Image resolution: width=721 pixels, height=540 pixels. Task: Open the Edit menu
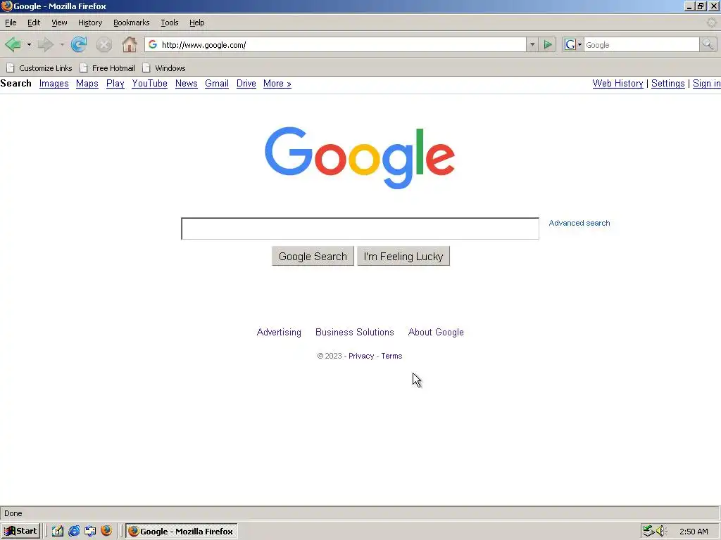pyautogui.click(x=34, y=22)
